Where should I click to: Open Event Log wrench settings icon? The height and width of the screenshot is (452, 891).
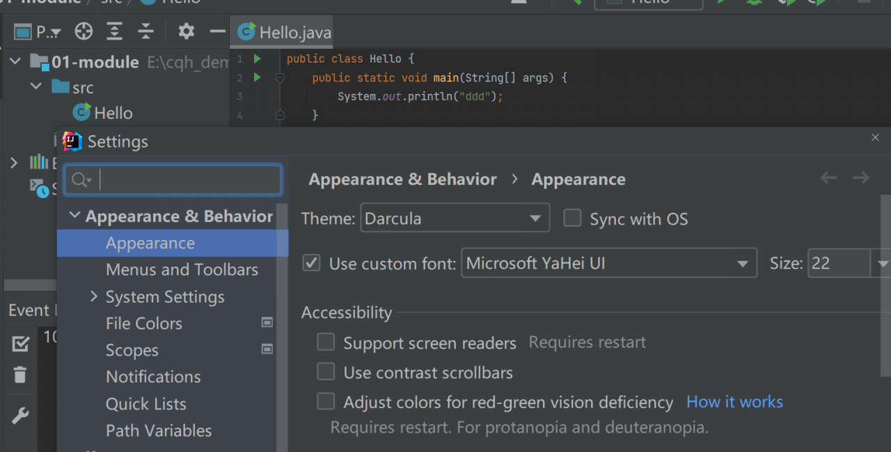click(x=20, y=416)
